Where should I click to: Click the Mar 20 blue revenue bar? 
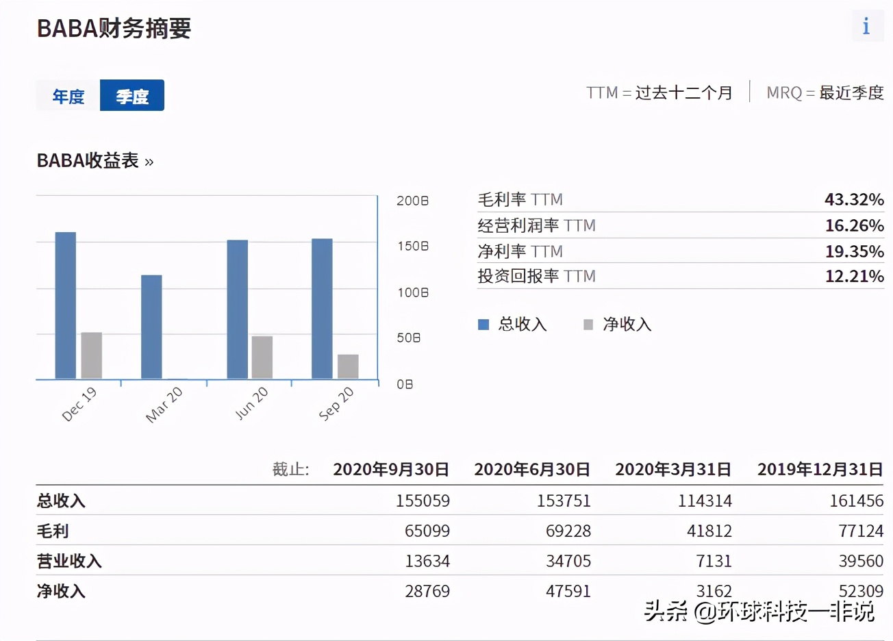pyautogui.click(x=151, y=327)
